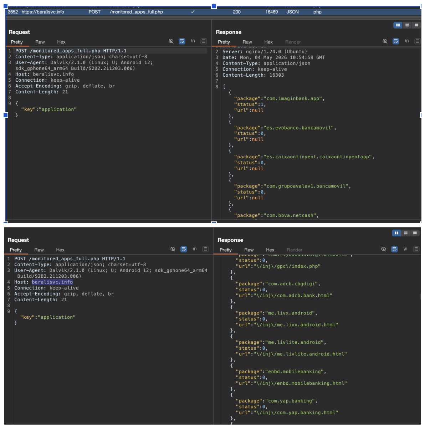Open upper Response pane options menu icon

[x=417, y=41]
